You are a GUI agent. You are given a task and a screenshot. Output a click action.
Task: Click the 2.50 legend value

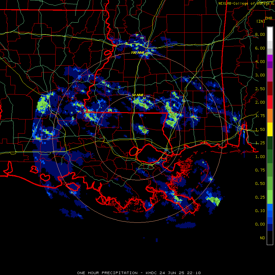point(260,89)
